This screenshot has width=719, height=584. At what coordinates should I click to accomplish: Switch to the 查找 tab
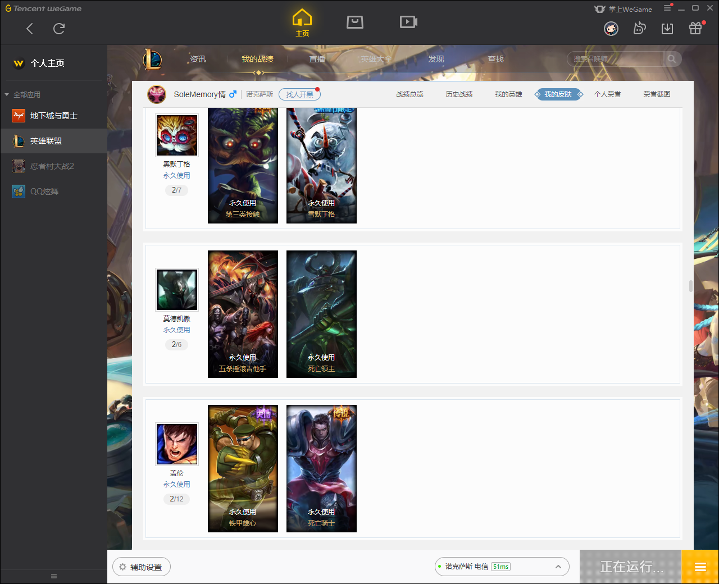pos(495,59)
